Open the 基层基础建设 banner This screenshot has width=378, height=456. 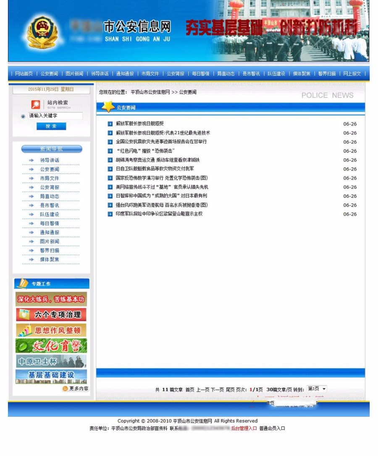(51, 377)
